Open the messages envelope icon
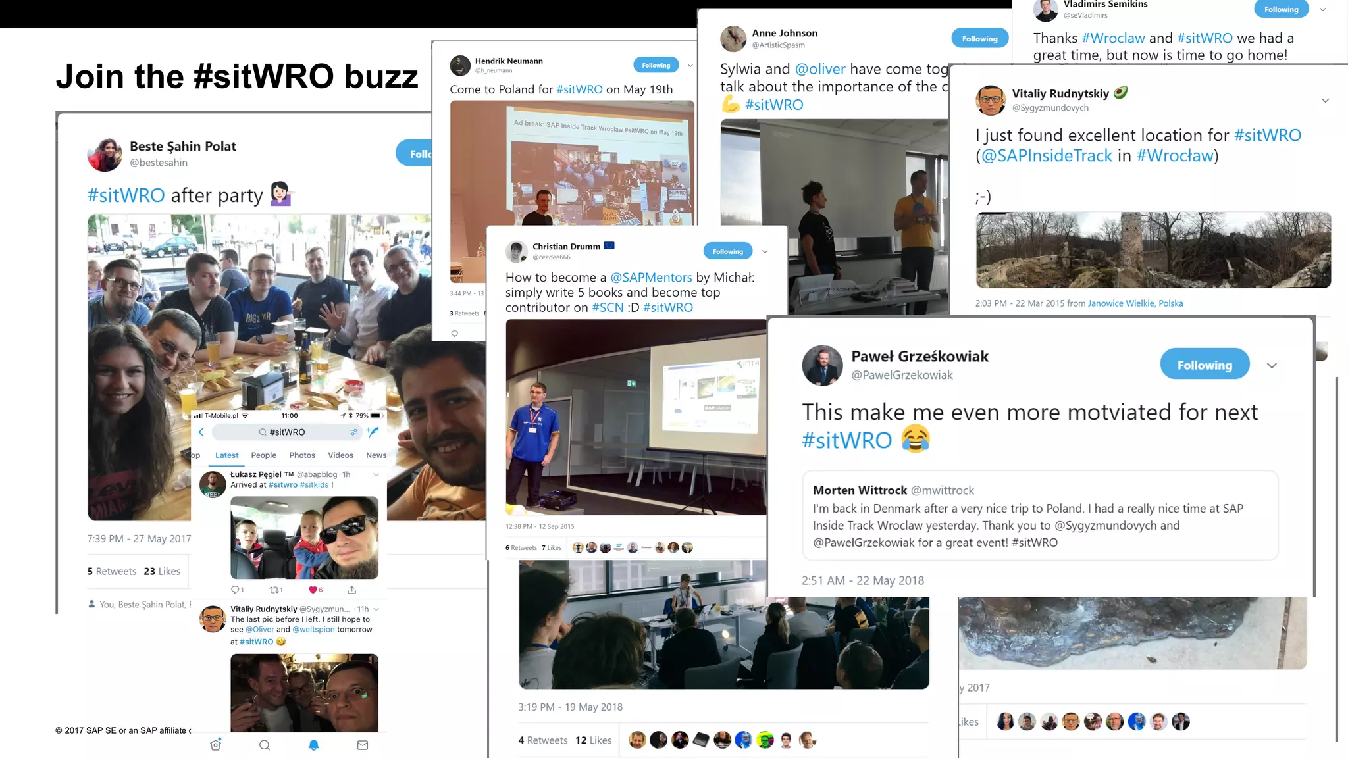 [x=363, y=745]
